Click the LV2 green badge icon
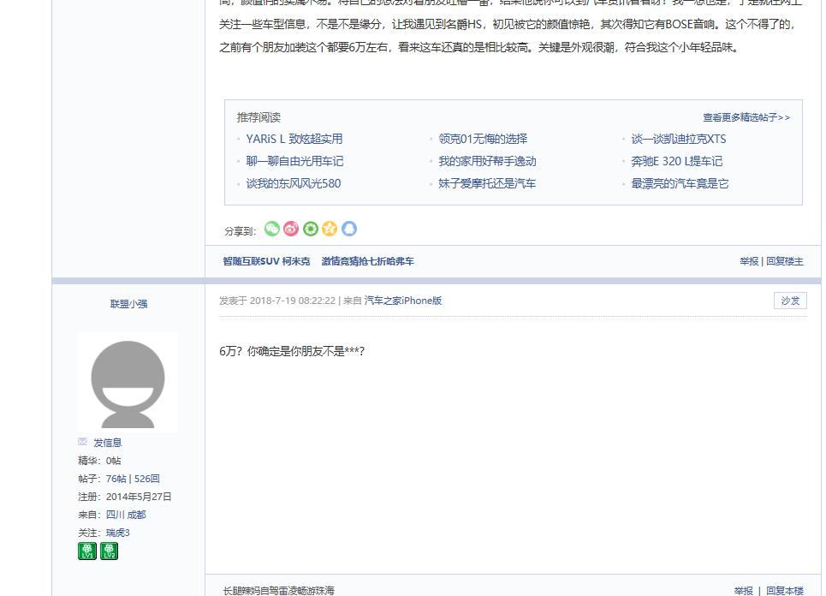Screen dimensions: 826x596 point(109,551)
